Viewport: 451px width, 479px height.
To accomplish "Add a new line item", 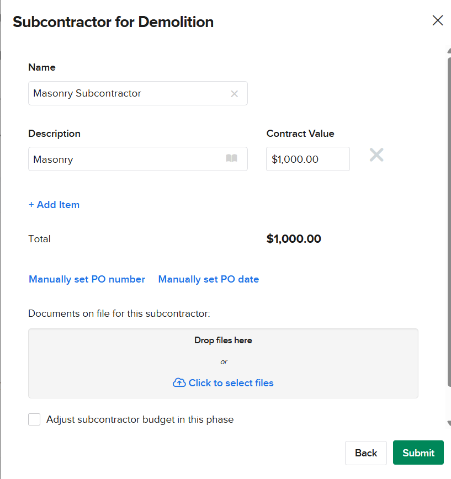I will tap(54, 205).
